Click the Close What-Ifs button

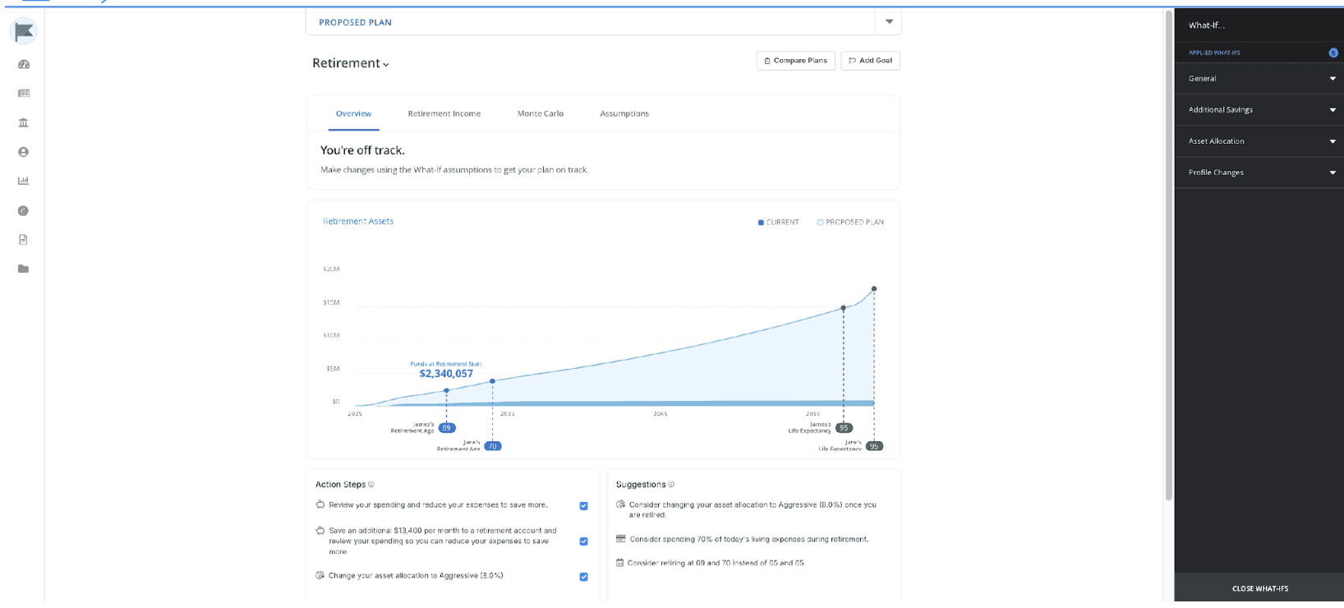1259,589
